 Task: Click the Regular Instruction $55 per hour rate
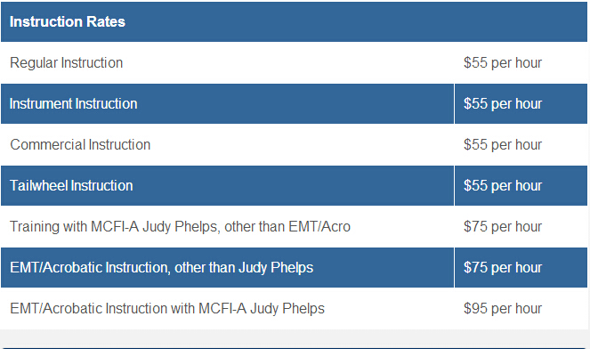click(503, 62)
